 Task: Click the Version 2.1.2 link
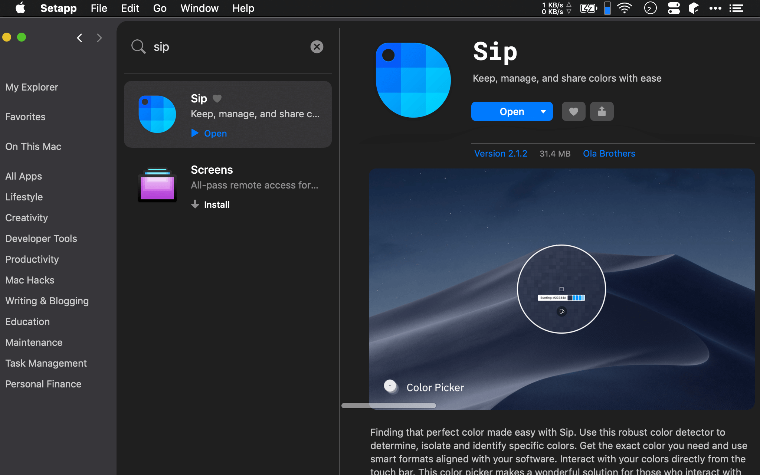pyautogui.click(x=501, y=153)
